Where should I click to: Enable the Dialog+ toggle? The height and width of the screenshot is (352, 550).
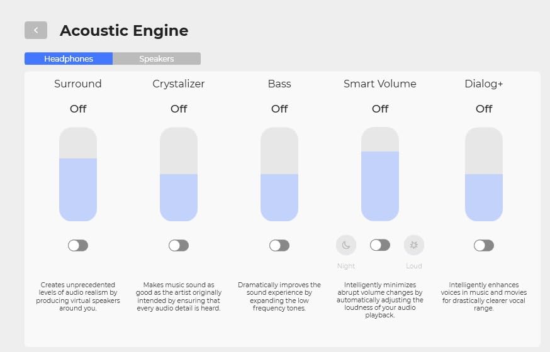pos(484,246)
